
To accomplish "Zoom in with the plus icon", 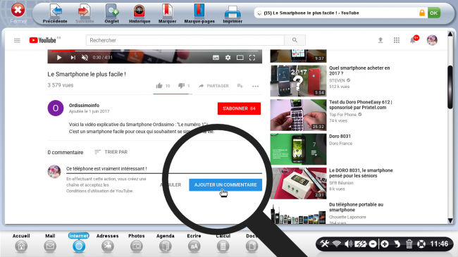I will point(385,244).
